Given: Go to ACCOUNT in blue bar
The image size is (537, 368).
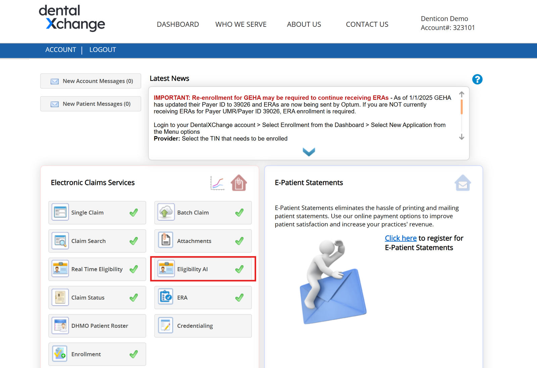Looking at the screenshot, I should point(61,50).
